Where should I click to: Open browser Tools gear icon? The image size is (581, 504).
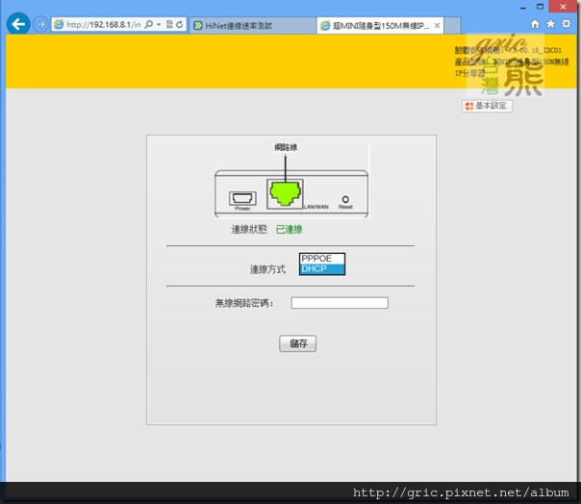click(567, 24)
